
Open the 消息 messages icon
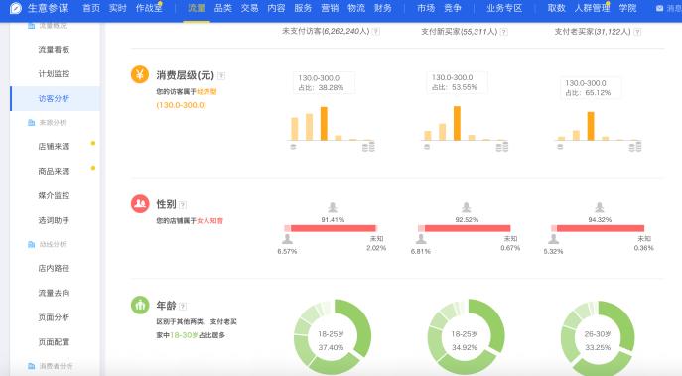[x=660, y=8]
